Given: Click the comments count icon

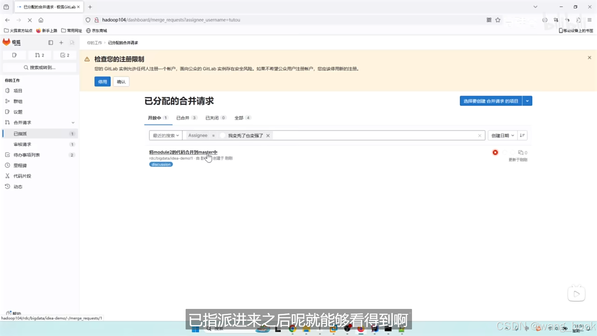Looking at the screenshot, I should pyautogui.click(x=522, y=152).
